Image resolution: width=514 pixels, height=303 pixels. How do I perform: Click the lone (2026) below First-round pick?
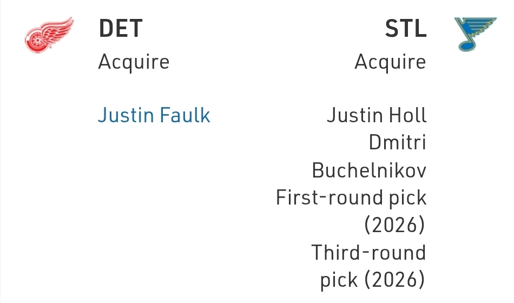pyautogui.click(x=395, y=225)
